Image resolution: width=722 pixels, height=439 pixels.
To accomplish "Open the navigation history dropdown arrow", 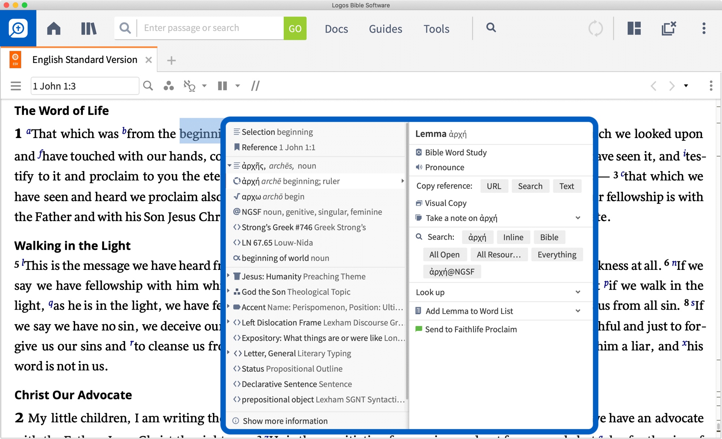I will pos(686,86).
